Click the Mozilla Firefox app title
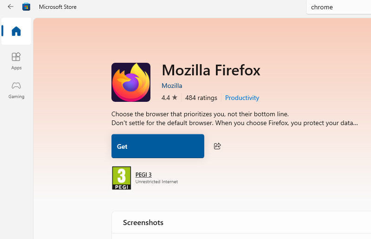 [x=211, y=70]
